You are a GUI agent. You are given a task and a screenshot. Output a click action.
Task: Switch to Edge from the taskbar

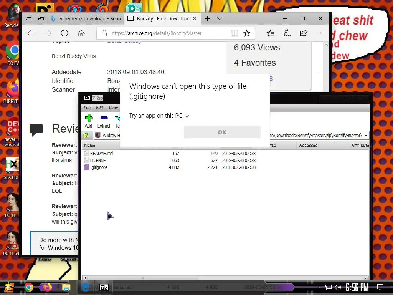(85, 287)
